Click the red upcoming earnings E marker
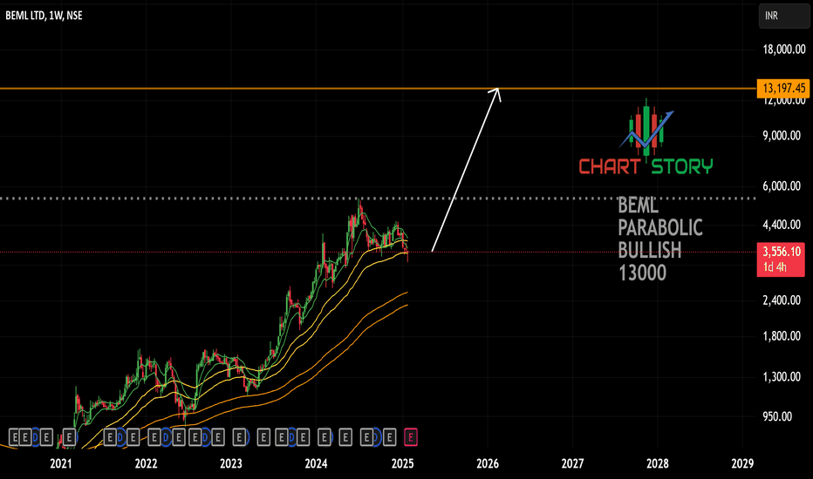 411,437
